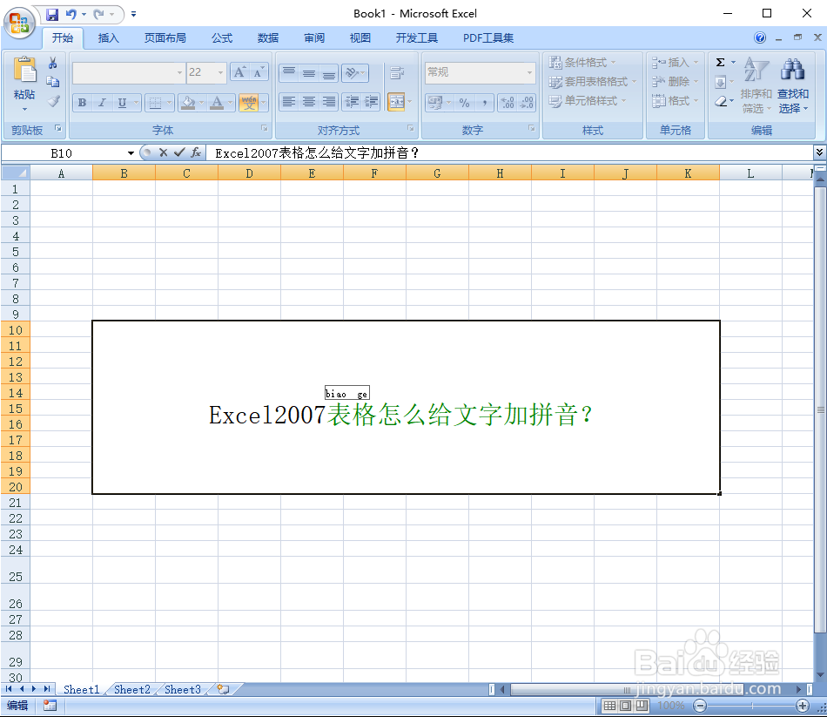Image resolution: width=827 pixels, height=717 pixels.
Task: Apply percent style format
Action: (x=464, y=103)
